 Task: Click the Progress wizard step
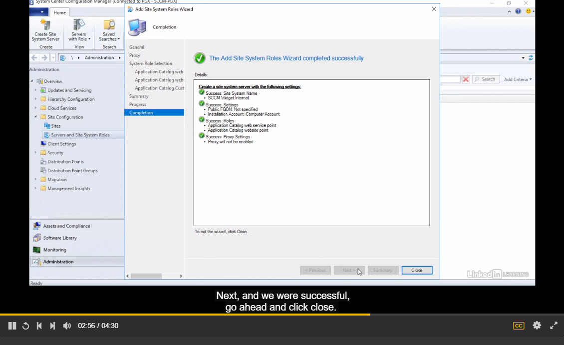click(138, 104)
